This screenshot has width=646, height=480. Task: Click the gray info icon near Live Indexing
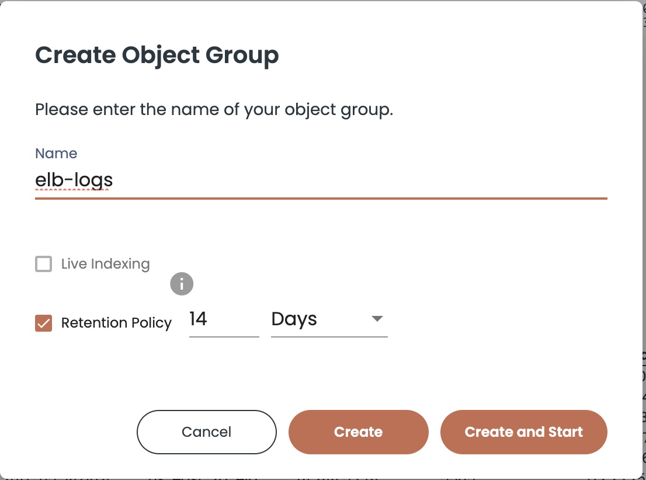tap(182, 284)
